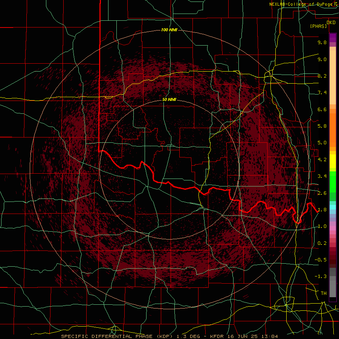Click the "TH" threshold label in legend
Screen dimensions: 339x339
click(324, 293)
